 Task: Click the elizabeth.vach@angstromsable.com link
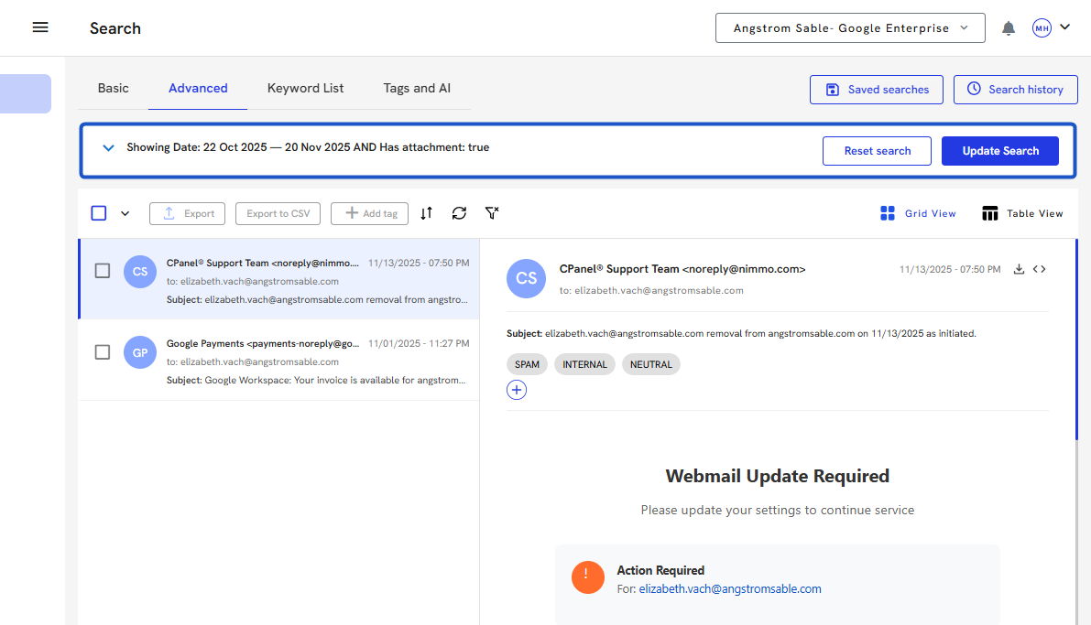[x=730, y=588]
